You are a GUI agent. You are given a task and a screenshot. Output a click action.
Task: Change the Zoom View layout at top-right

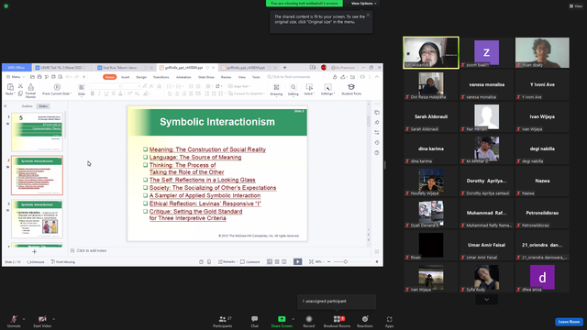pos(576,6)
